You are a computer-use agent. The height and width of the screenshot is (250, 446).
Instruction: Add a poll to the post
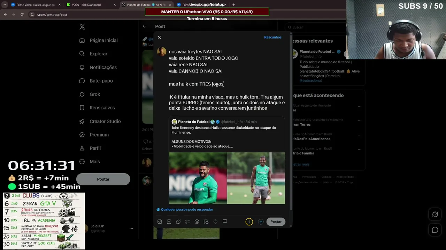(x=187, y=222)
